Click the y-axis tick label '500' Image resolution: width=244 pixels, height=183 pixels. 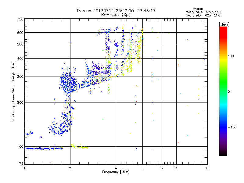[20, 44]
